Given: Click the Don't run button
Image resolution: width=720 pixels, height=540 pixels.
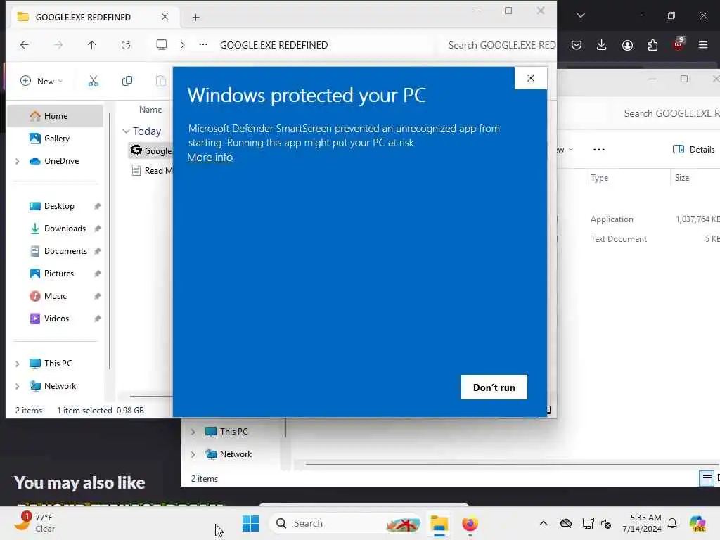Looking at the screenshot, I should (494, 387).
